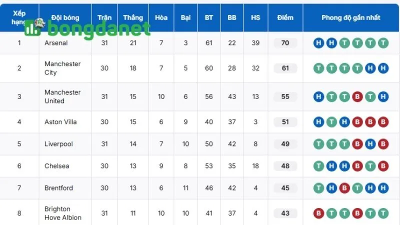Click Arsenal's 70 points pill

coord(285,43)
